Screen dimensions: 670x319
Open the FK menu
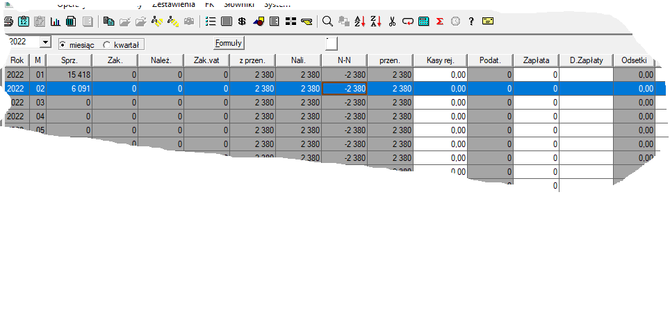[209, 4]
